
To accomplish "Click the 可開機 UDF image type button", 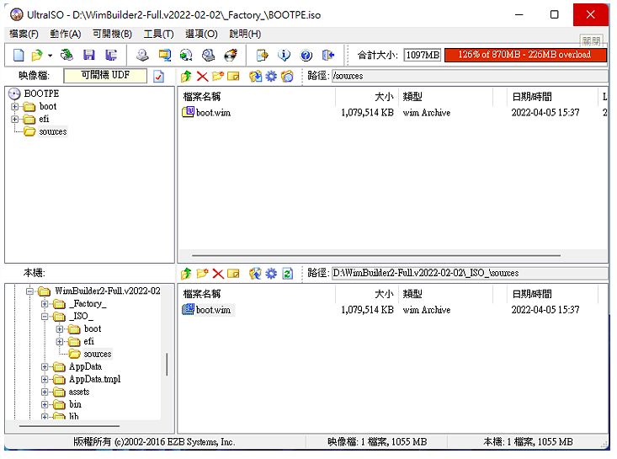I will [105, 76].
